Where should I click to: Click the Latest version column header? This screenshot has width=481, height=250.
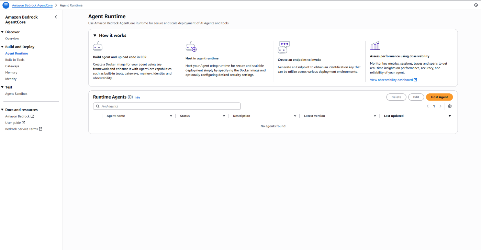click(x=314, y=116)
